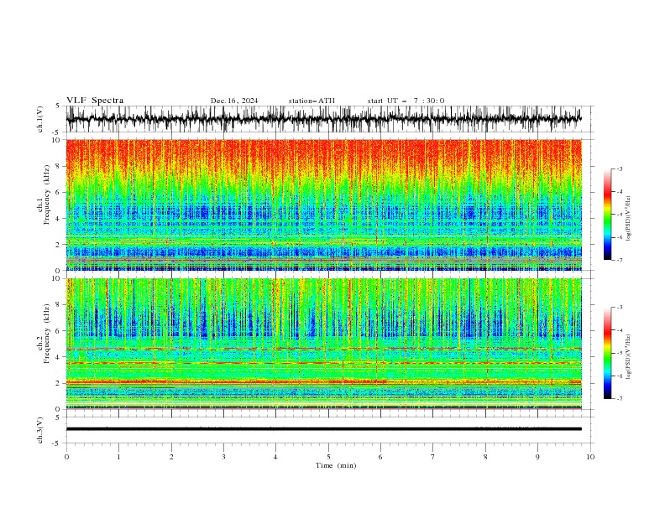
Task: Click time axis tick label "1"
Action: [x=118, y=457]
